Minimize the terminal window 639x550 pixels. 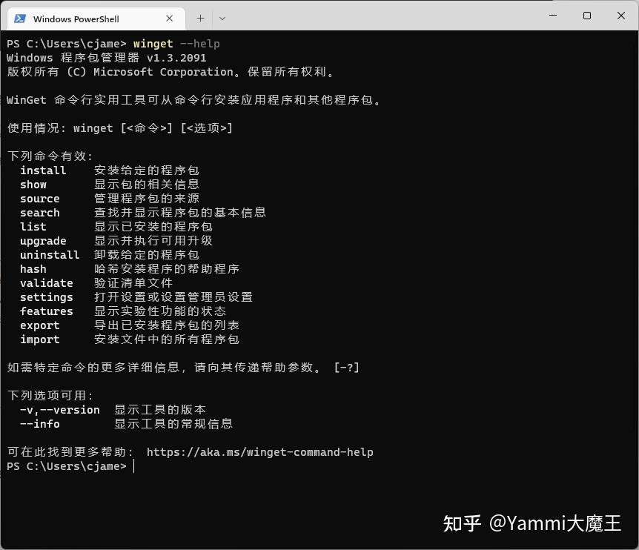(x=553, y=16)
